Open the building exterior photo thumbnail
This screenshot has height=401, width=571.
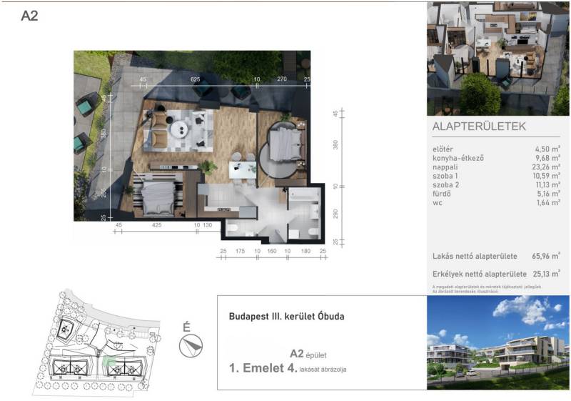point(497,342)
